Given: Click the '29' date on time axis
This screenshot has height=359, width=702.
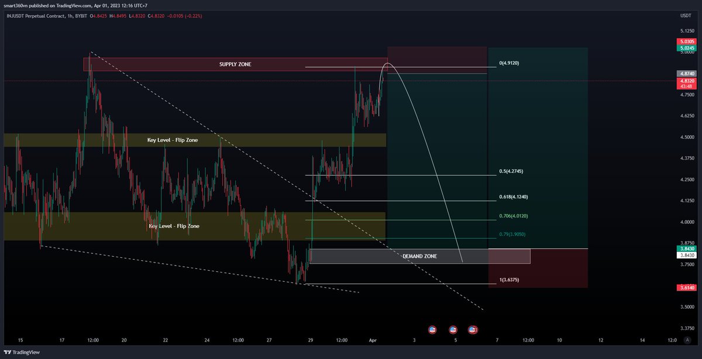Looking at the screenshot, I should pyautogui.click(x=311, y=340).
